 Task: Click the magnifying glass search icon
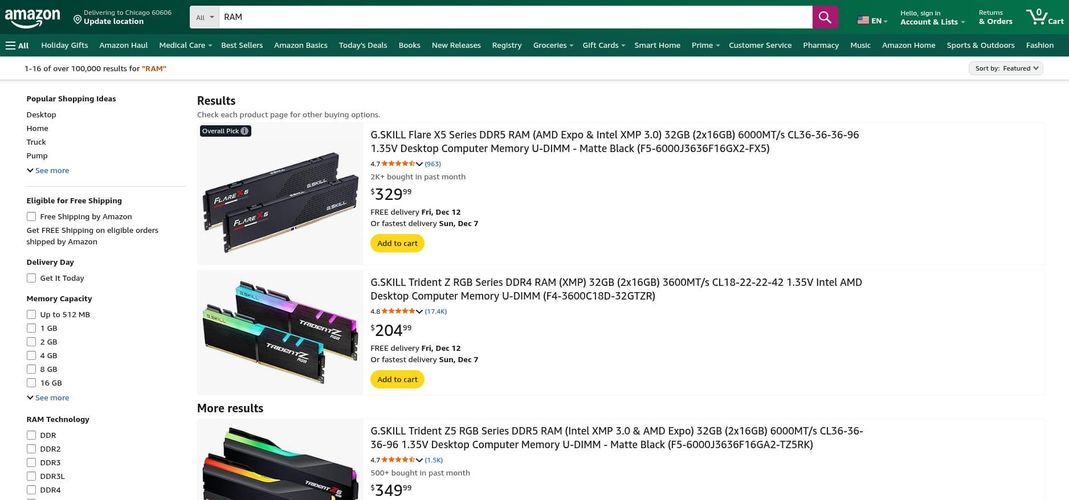825,17
